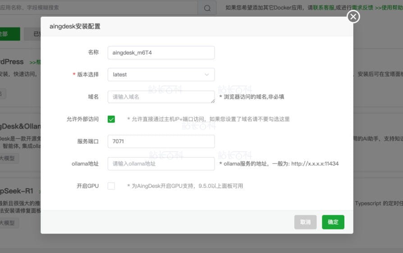
Task: Click the 允许外部访问 label
Action: (x=82, y=119)
